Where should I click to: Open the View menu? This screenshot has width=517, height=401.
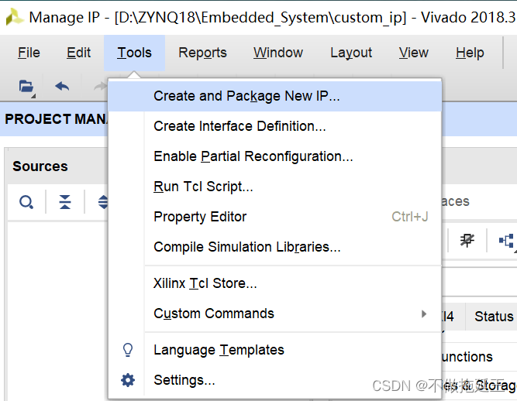pyautogui.click(x=413, y=53)
